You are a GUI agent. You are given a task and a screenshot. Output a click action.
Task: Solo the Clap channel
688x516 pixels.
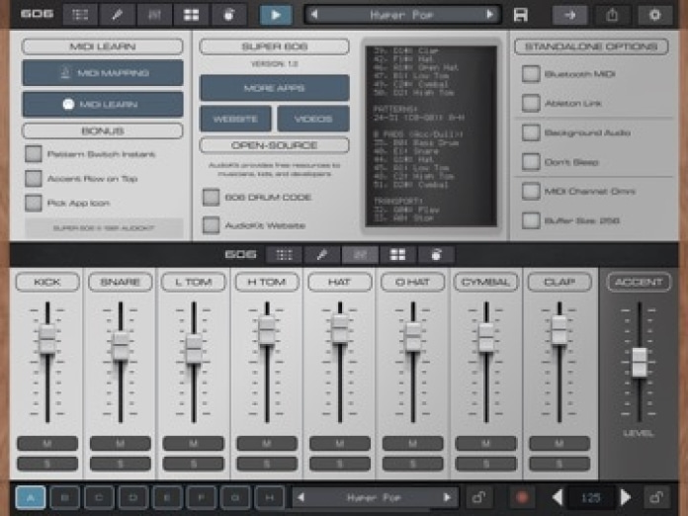[x=559, y=464]
